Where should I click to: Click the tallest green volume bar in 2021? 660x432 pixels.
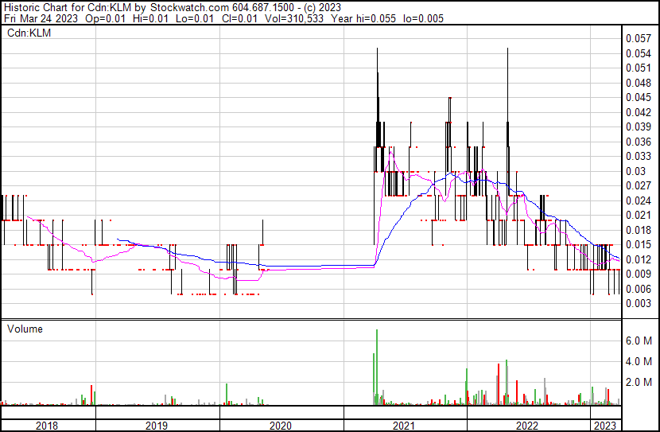pos(376,366)
